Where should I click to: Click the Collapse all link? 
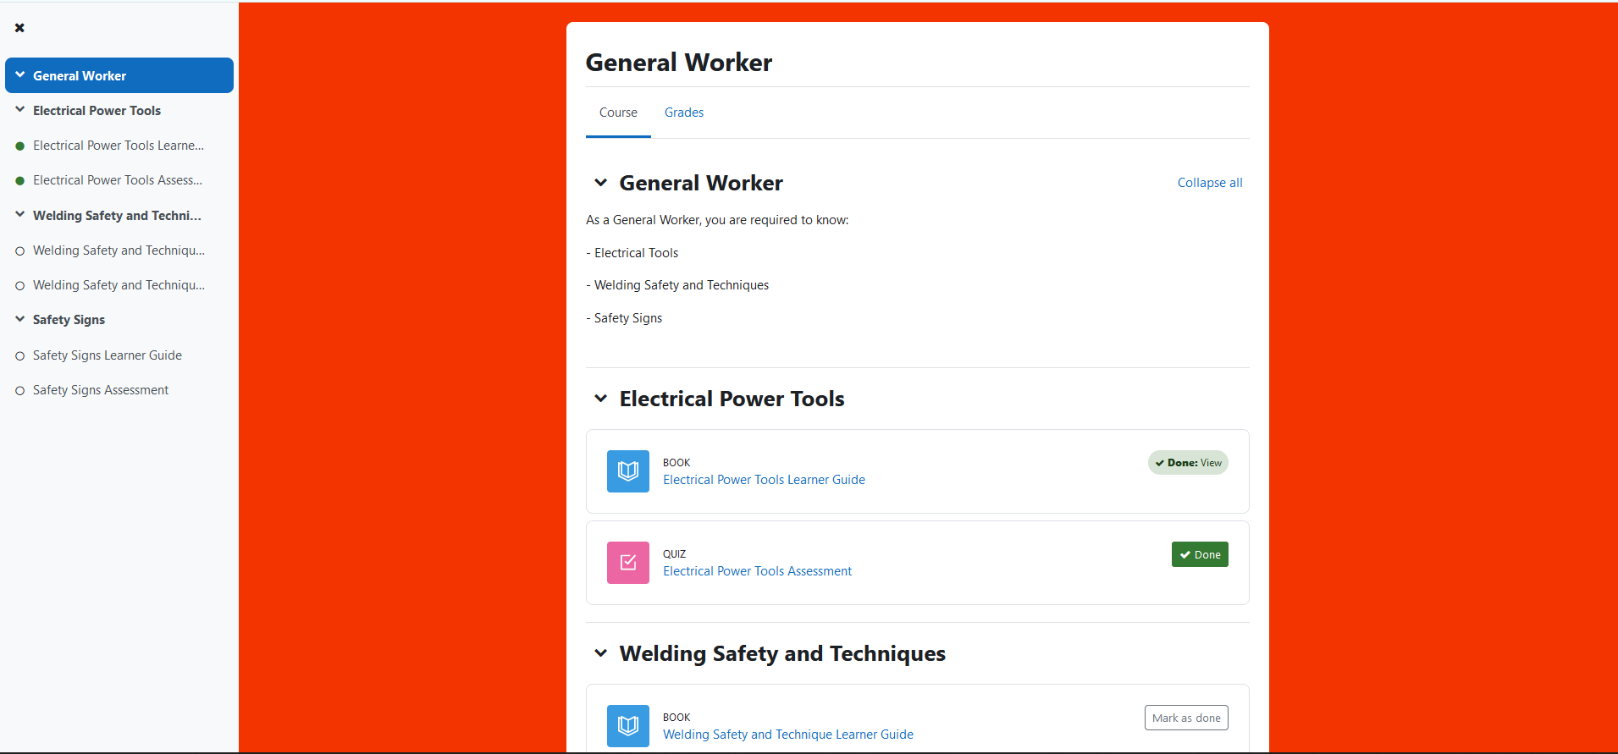point(1209,183)
